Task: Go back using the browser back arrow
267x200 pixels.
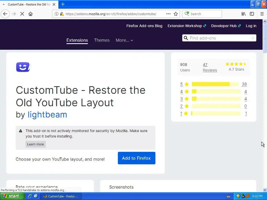Action: (x=5, y=14)
